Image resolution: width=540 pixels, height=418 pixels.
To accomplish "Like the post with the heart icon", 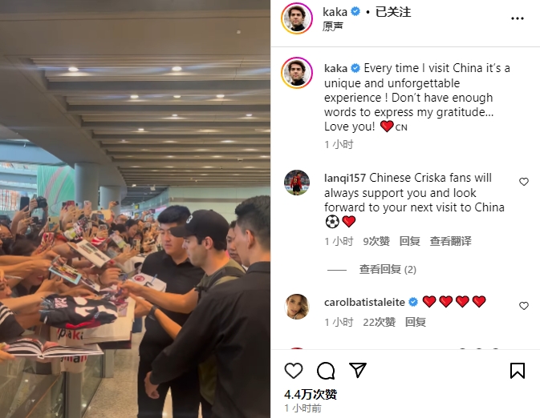I will [294, 371].
